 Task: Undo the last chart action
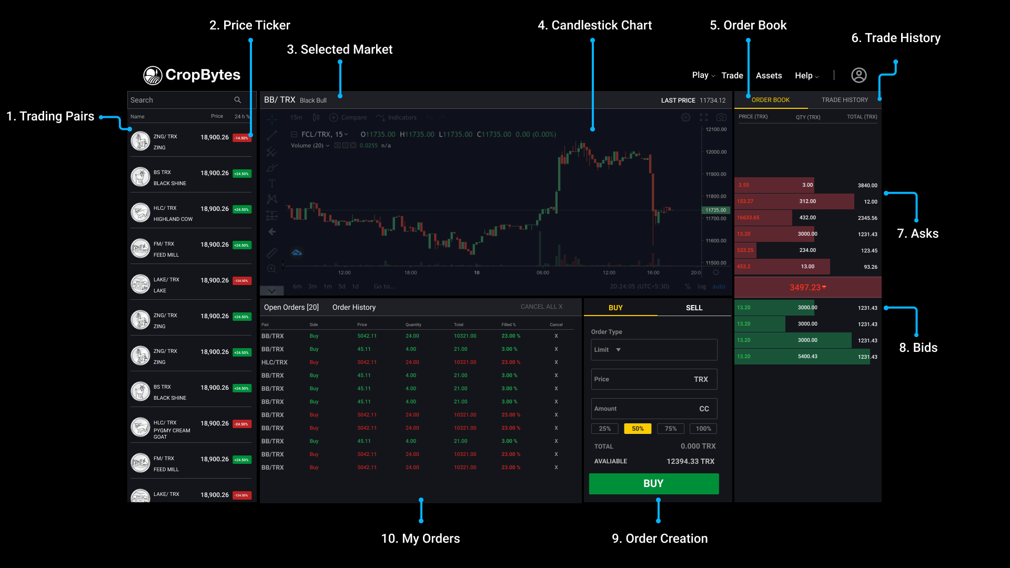pyautogui.click(x=429, y=117)
